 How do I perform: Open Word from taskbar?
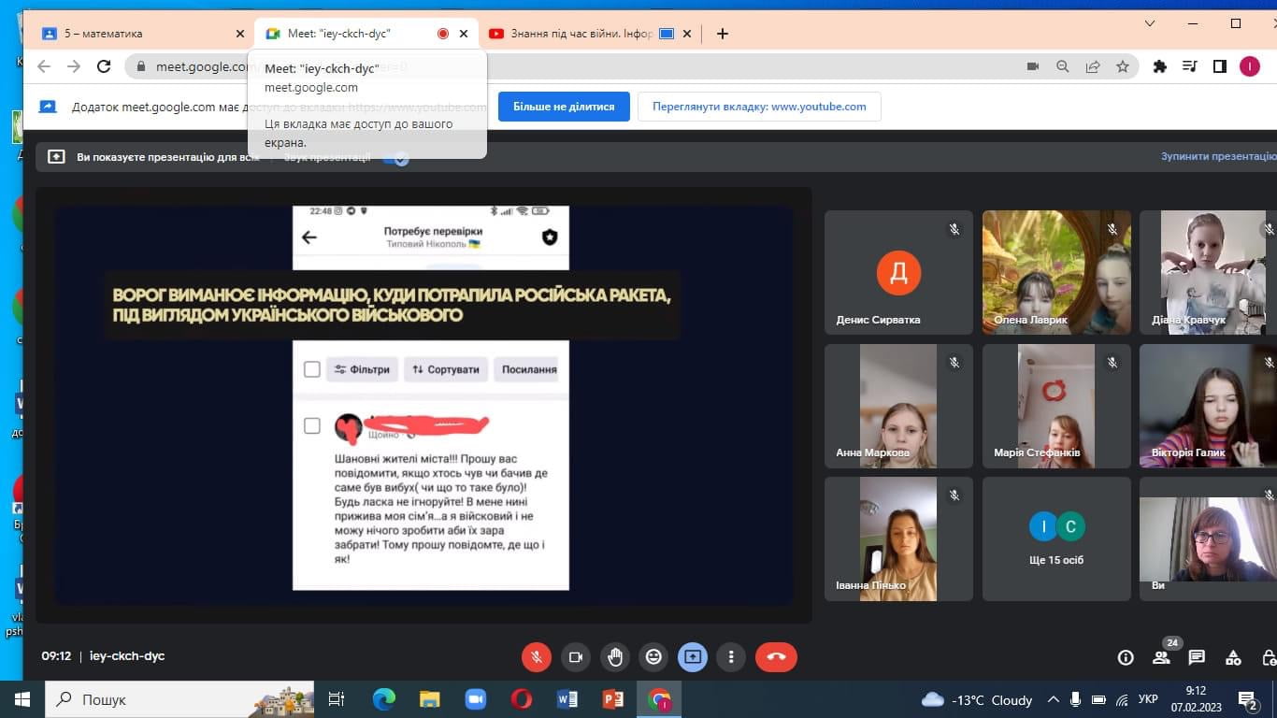tap(567, 699)
